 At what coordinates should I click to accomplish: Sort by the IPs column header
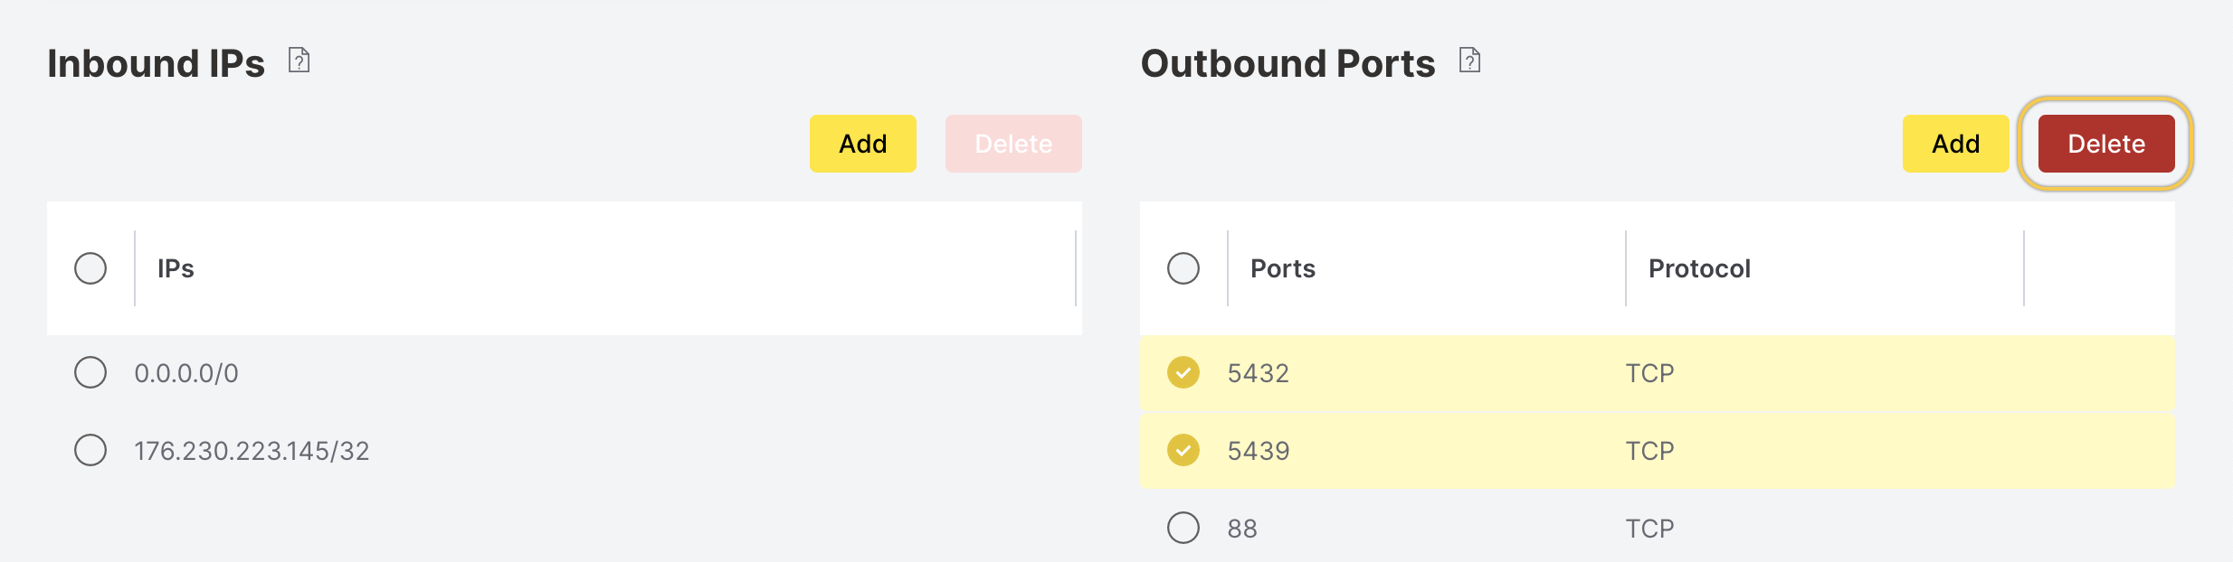tap(176, 268)
